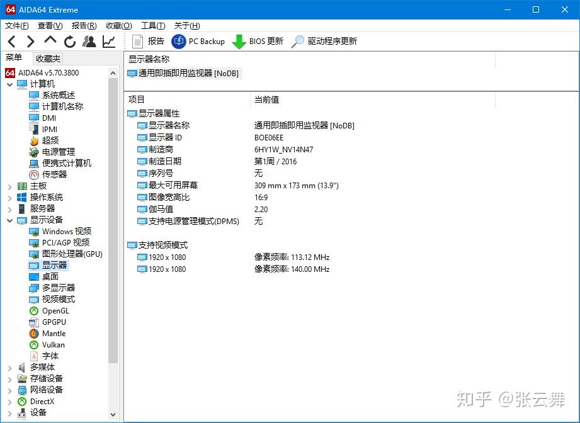
Task: Open the 工具 menu
Action: (x=152, y=25)
